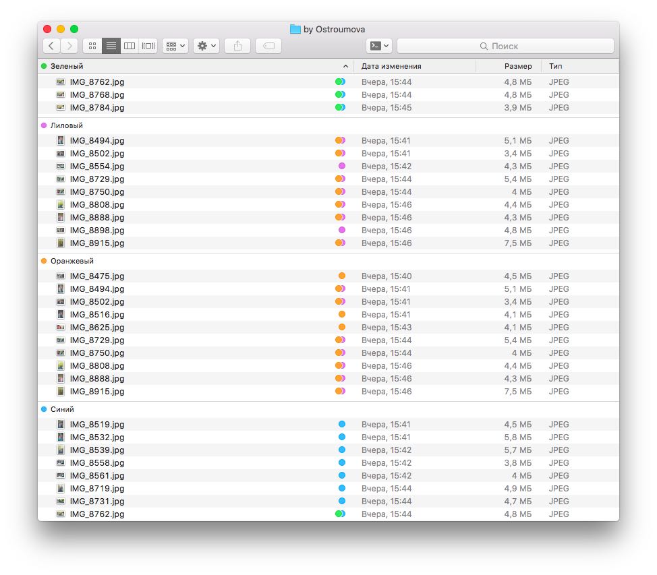
Task: Open the terminal toolbar dropdown
Action: [379, 46]
